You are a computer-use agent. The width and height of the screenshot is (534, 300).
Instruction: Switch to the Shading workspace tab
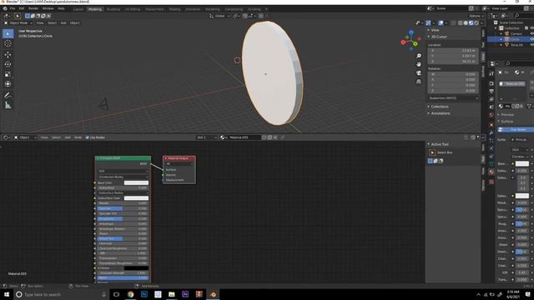coord(174,9)
